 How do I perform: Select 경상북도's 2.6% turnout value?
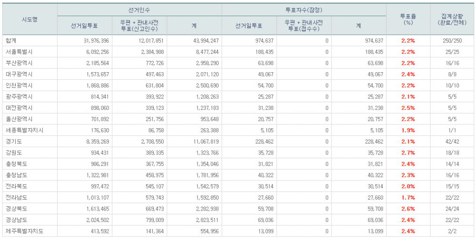tap(408, 209)
